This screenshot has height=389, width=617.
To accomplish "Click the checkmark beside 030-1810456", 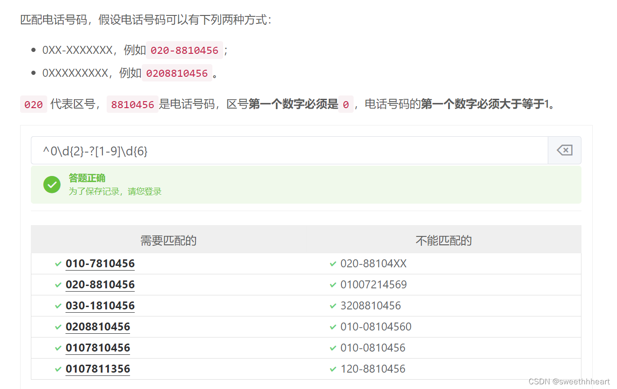I will coord(58,306).
